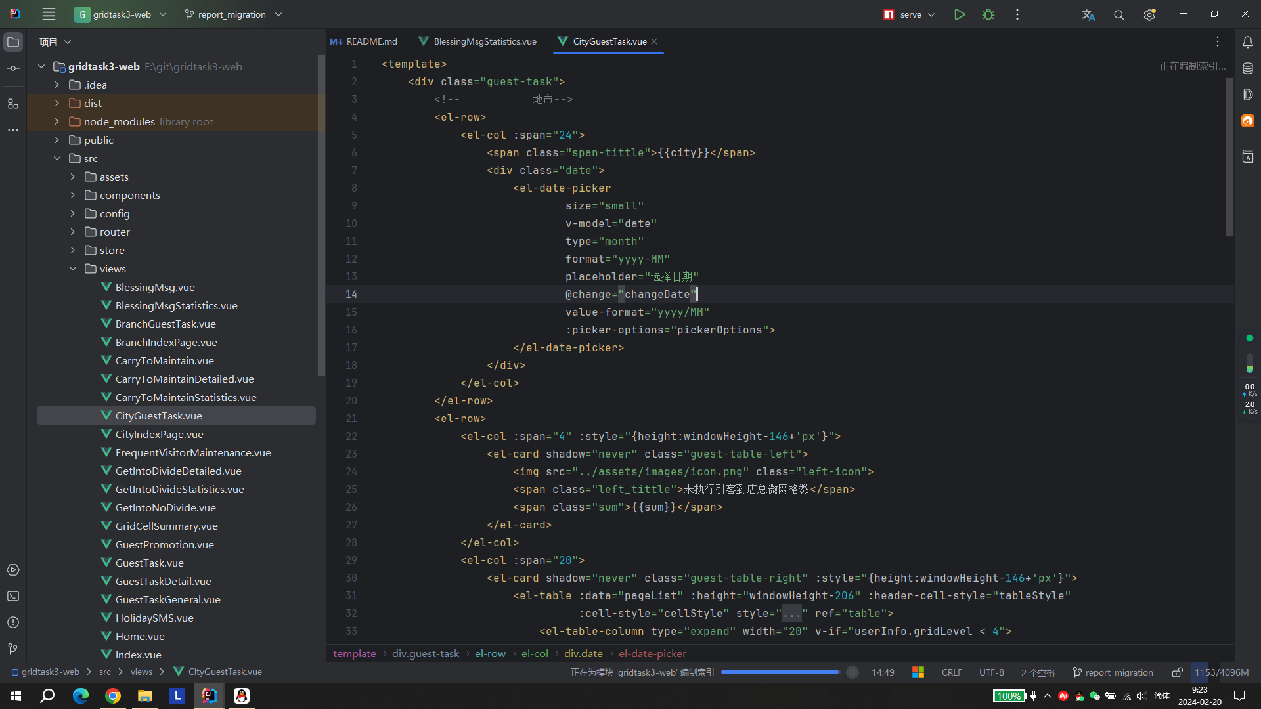Click the Extensions icon in activity bar
The height and width of the screenshot is (709, 1261).
coord(13,104)
